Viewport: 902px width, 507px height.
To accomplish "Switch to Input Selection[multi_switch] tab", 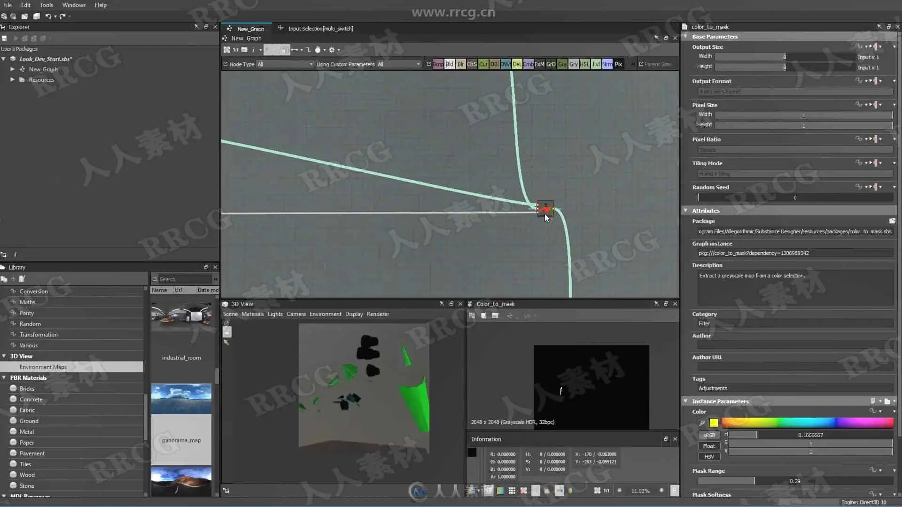I will pyautogui.click(x=320, y=29).
